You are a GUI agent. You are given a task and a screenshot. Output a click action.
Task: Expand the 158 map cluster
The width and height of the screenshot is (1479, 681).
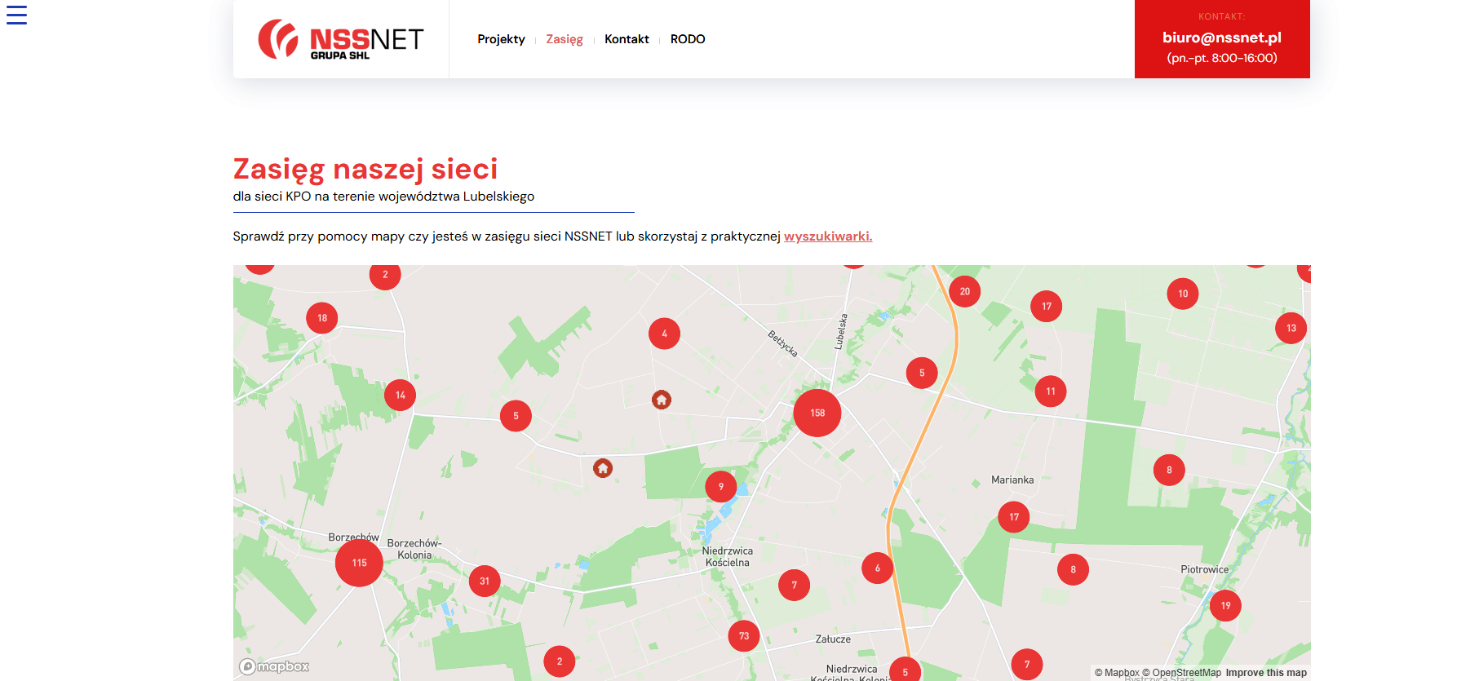[817, 413]
